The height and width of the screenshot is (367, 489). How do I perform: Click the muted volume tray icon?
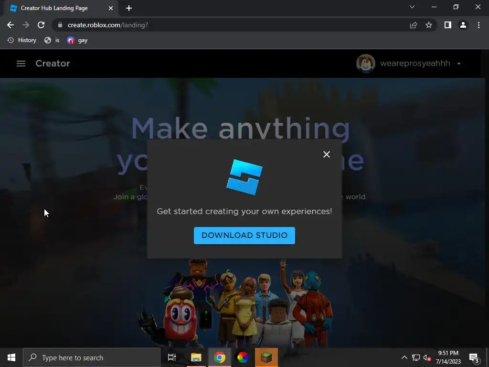(x=427, y=357)
